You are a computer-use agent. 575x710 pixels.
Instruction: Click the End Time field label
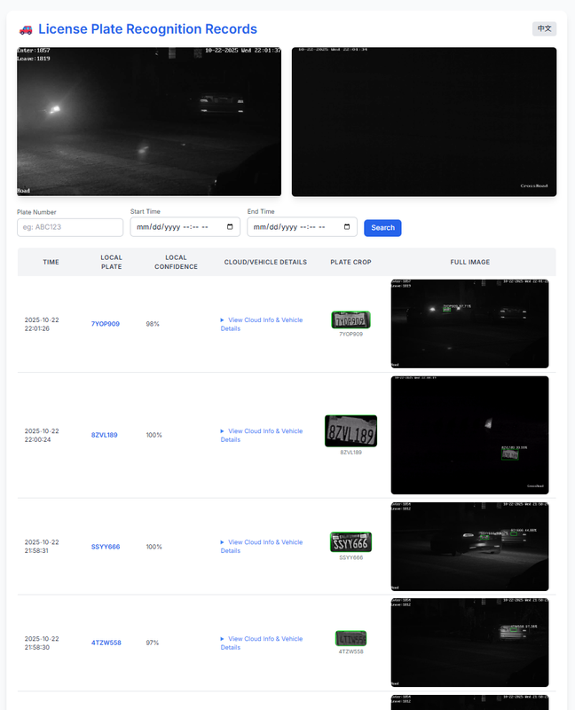(261, 211)
